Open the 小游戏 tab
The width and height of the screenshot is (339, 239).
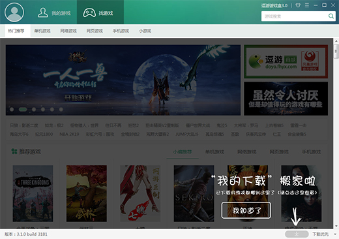[145, 31]
